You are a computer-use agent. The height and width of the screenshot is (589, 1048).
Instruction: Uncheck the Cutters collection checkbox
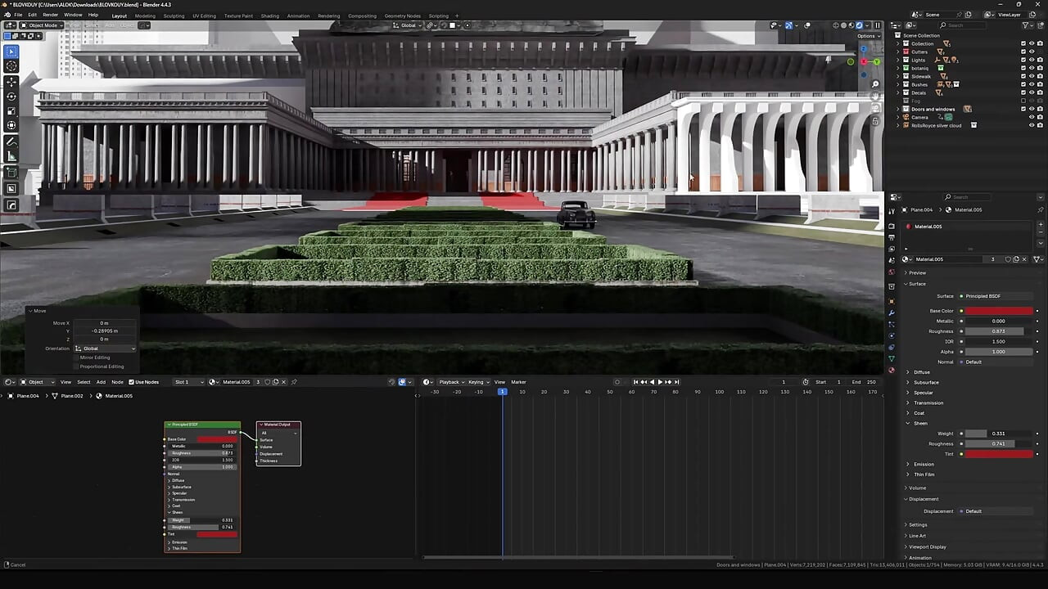pyautogui.click(x=1023, y=52)
